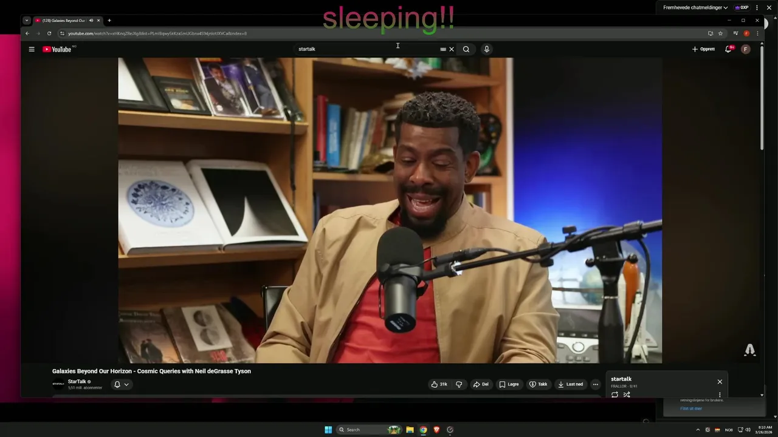The height and width of the screenshot is (437, 778).
Task: Select the browser address bar URL
Action: pos(157,33)
